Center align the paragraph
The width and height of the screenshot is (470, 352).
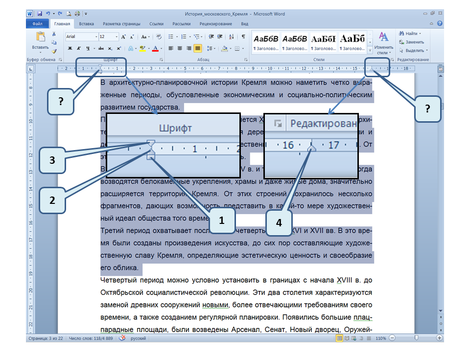(180, 48)
